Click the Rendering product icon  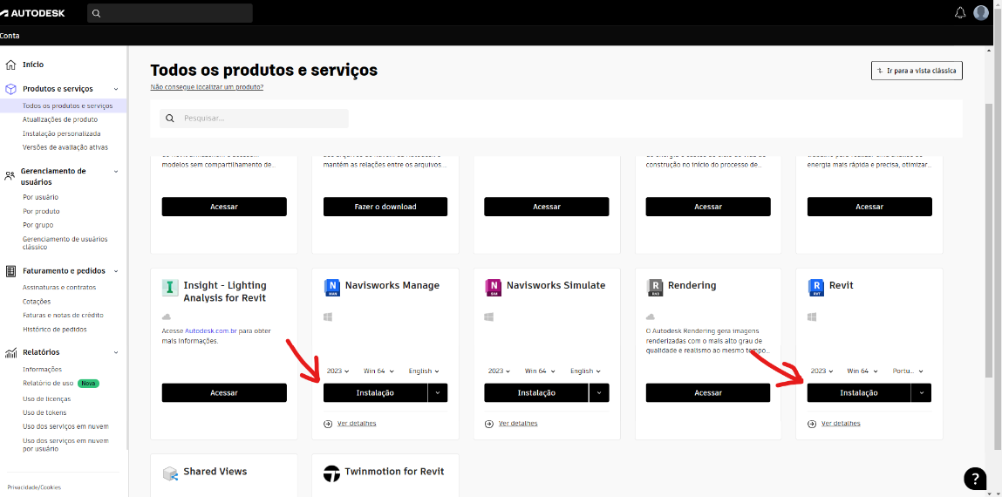tap(655, 288)
